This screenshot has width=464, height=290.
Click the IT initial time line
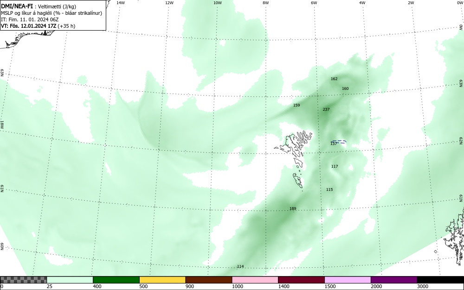click(30, 19)
